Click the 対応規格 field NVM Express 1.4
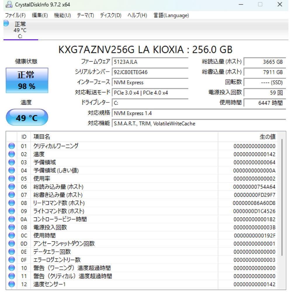Screen dimensions: 292x292 [x=199, y=113]
